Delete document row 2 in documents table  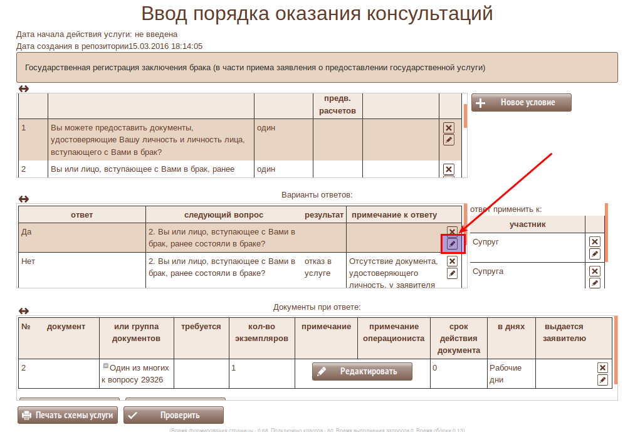pos(602,368)
